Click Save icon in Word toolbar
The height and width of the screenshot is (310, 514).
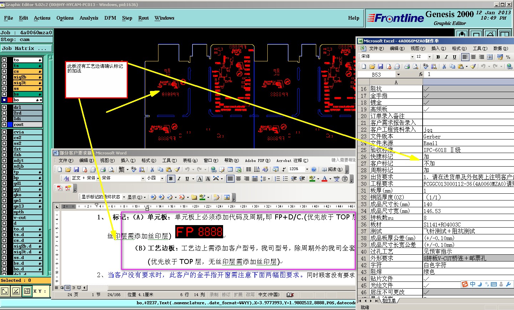(76, 169)
